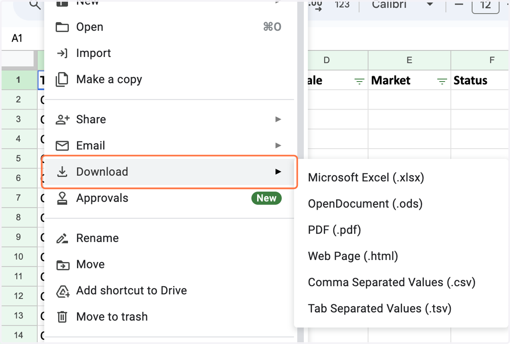Expand the Download submenu arrow
Viewport: 510px width, 344px height.
coord(278,172)
